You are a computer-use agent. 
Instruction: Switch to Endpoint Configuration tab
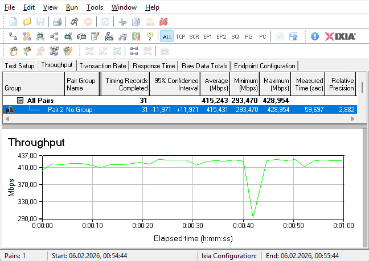264,66
